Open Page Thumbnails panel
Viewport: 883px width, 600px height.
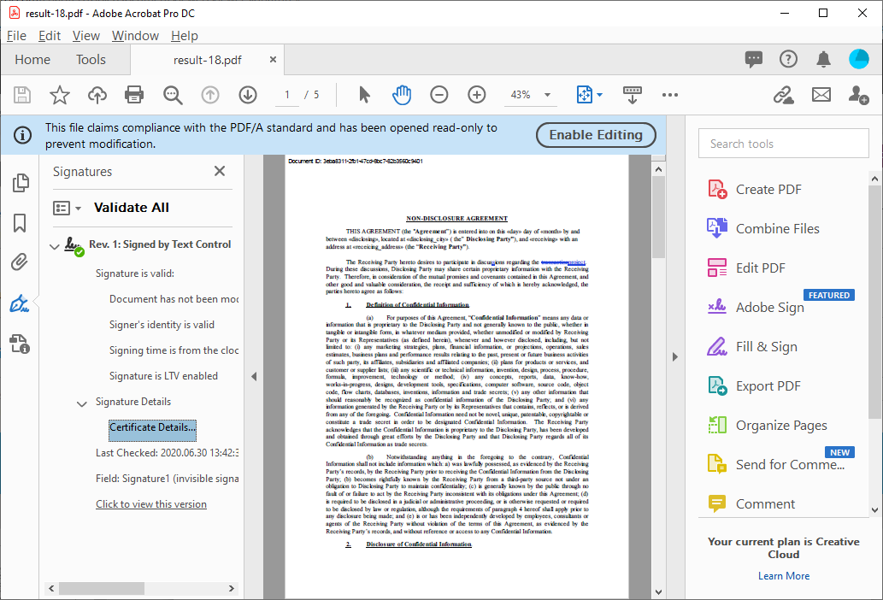tap(21, 183)
